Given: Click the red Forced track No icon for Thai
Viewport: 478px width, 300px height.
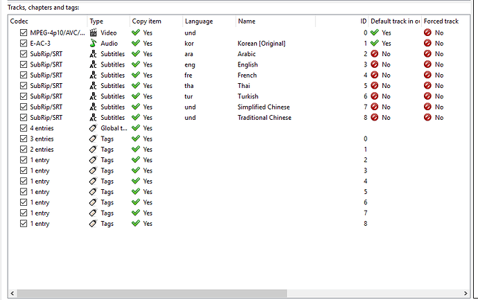Looking at the screenshot, I should [427, 86].
